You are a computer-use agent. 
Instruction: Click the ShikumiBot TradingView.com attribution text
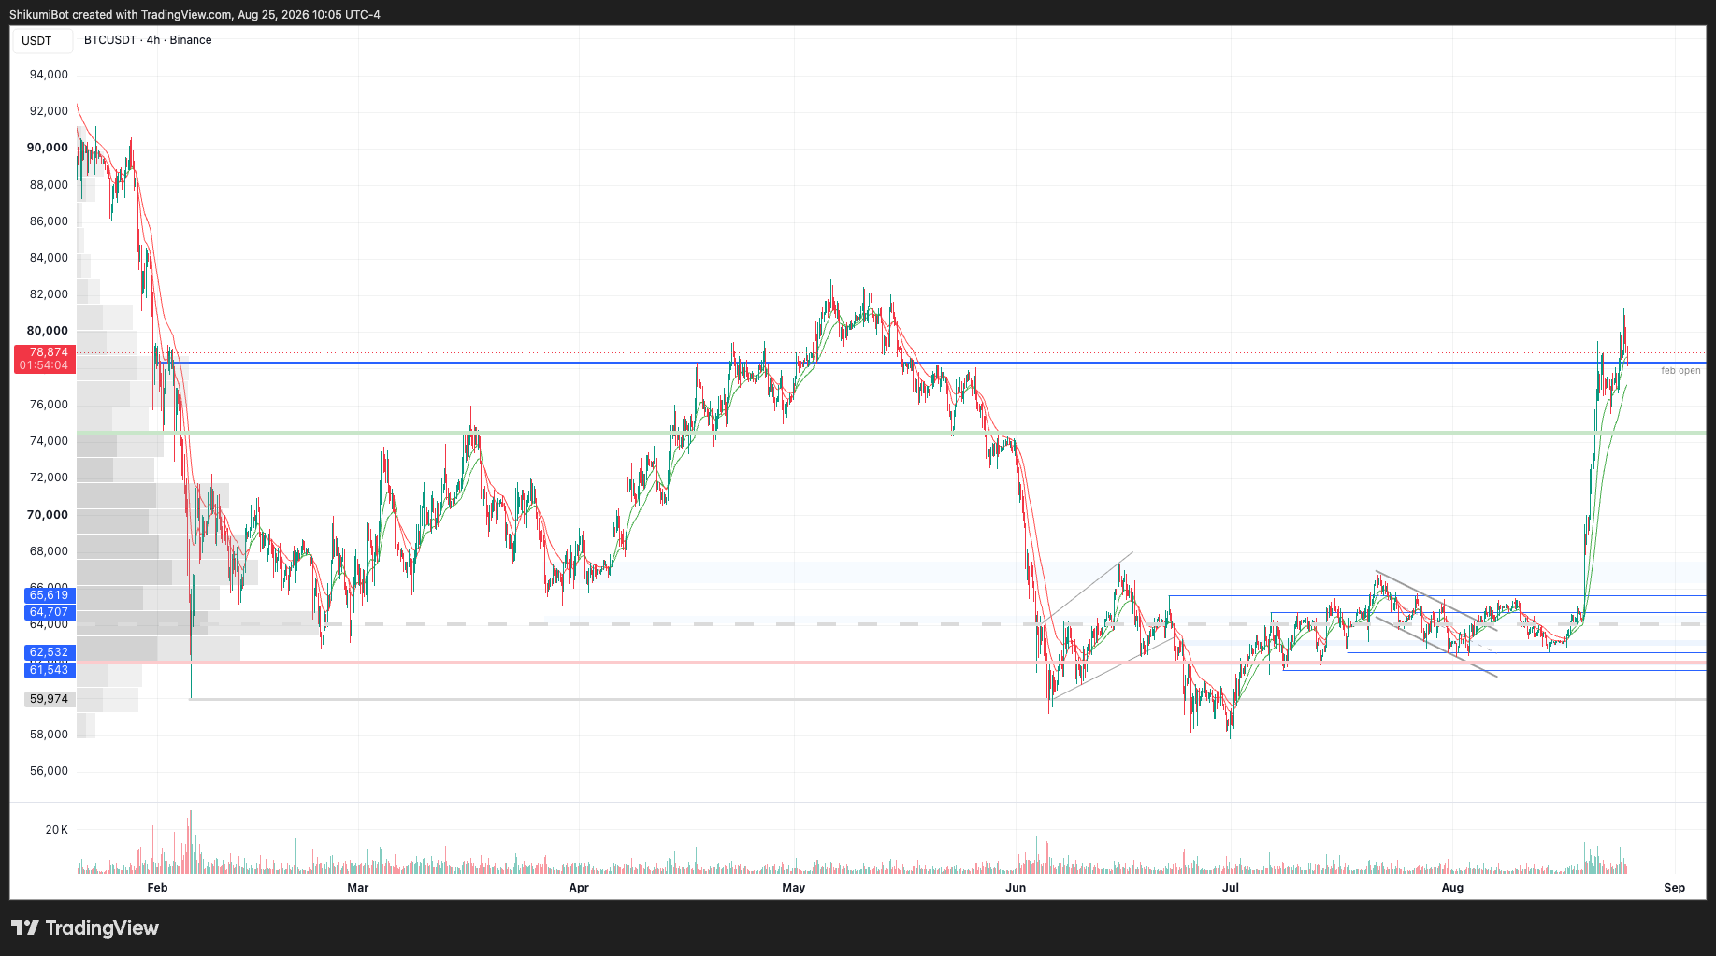[195, 15]
